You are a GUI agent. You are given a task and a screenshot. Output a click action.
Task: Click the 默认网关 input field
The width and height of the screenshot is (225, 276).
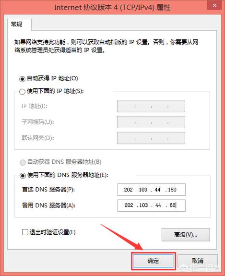click(151, 138)
